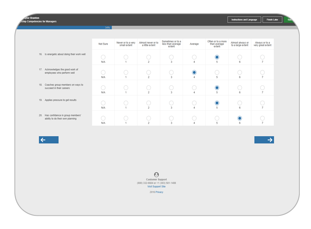
Task: Open the Privacy link in footer
Action: (160, 192)
